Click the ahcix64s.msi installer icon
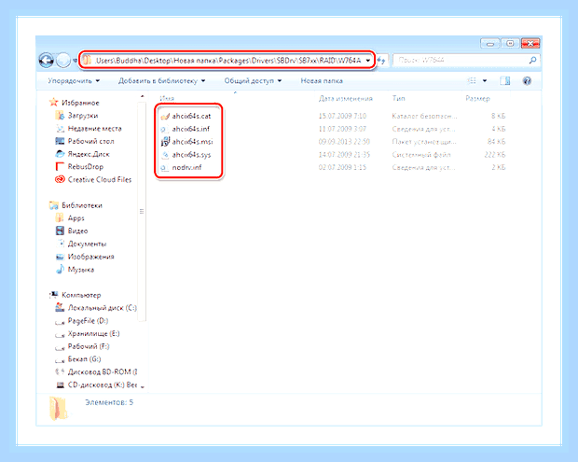Screen dimensions: 578x462 [x=165, y=142]
